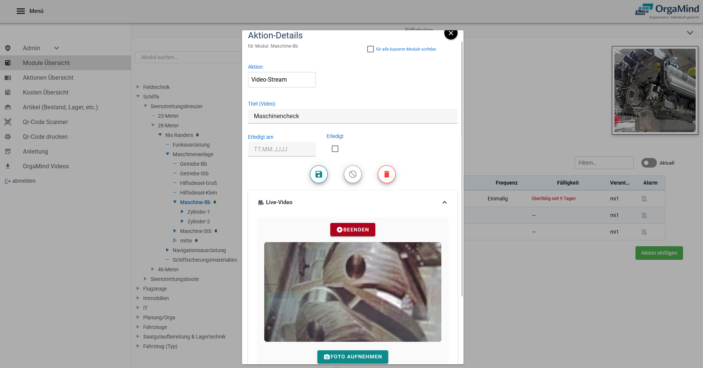Viewport: 703px width, 368px height.
Task: Open the Anleitung section
Action: point(35,151)
